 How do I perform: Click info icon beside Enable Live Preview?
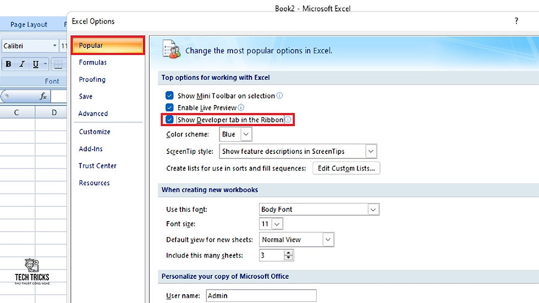tap(241, 108)
